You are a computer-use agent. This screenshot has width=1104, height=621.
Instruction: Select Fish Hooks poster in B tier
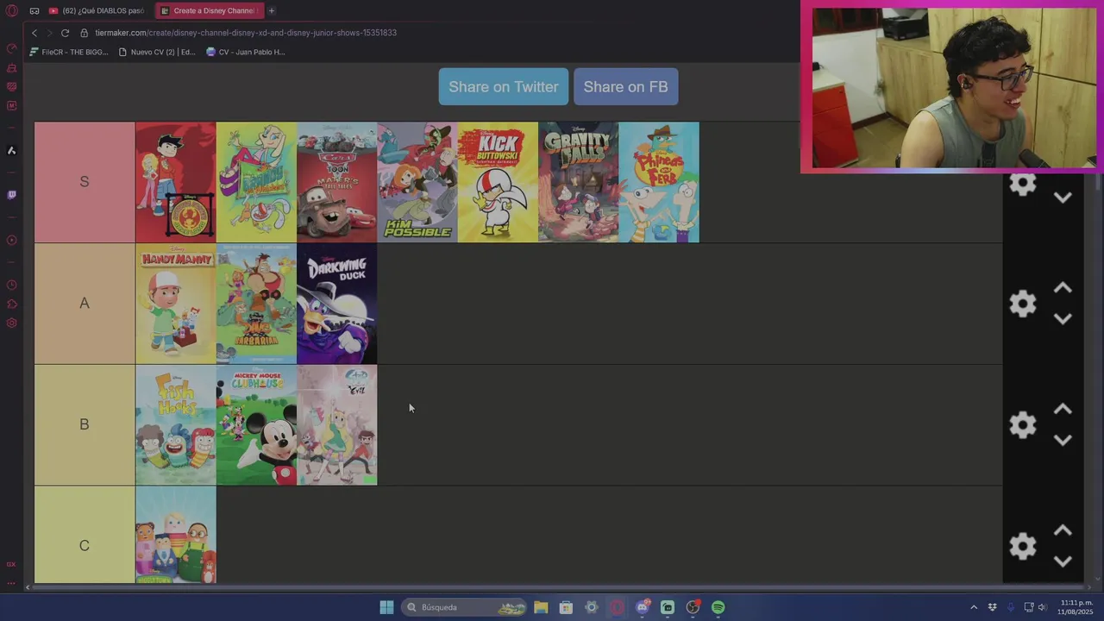pos(176,424)
